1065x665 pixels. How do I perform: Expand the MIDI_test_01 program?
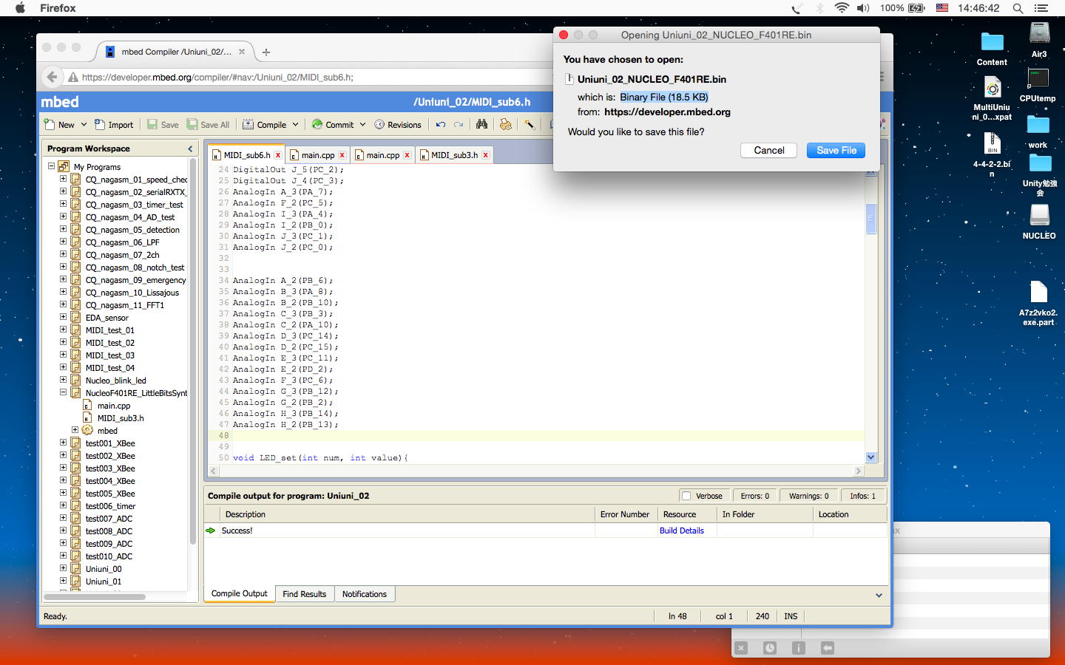pyautogui.click(x=63, y=330)
